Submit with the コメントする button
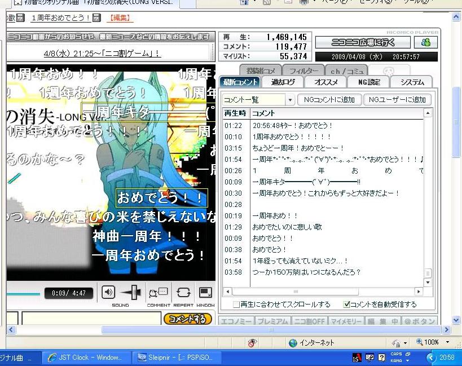 click(187, 319)
